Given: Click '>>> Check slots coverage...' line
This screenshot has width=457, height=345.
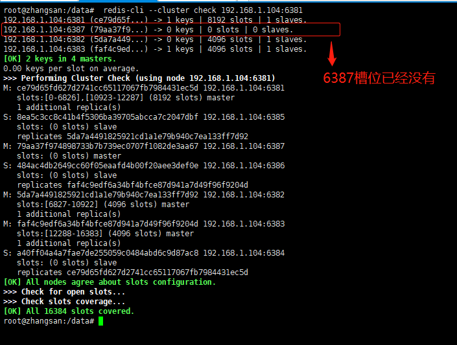Looking at the screenshot, I should 64,302.
